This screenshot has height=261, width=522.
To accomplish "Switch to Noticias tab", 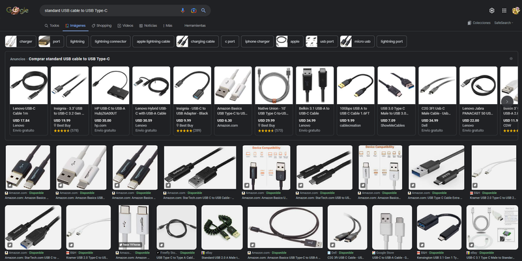I will pos(148,25).
